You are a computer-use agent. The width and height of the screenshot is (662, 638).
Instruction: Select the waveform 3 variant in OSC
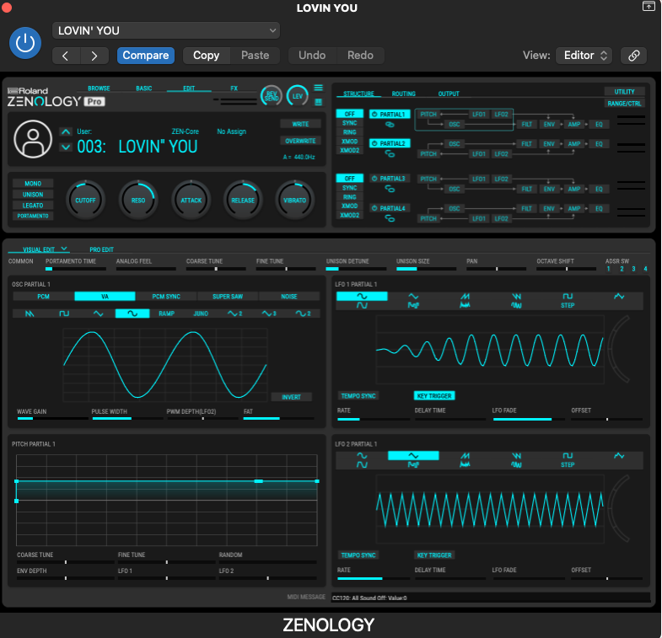(269, 314)
